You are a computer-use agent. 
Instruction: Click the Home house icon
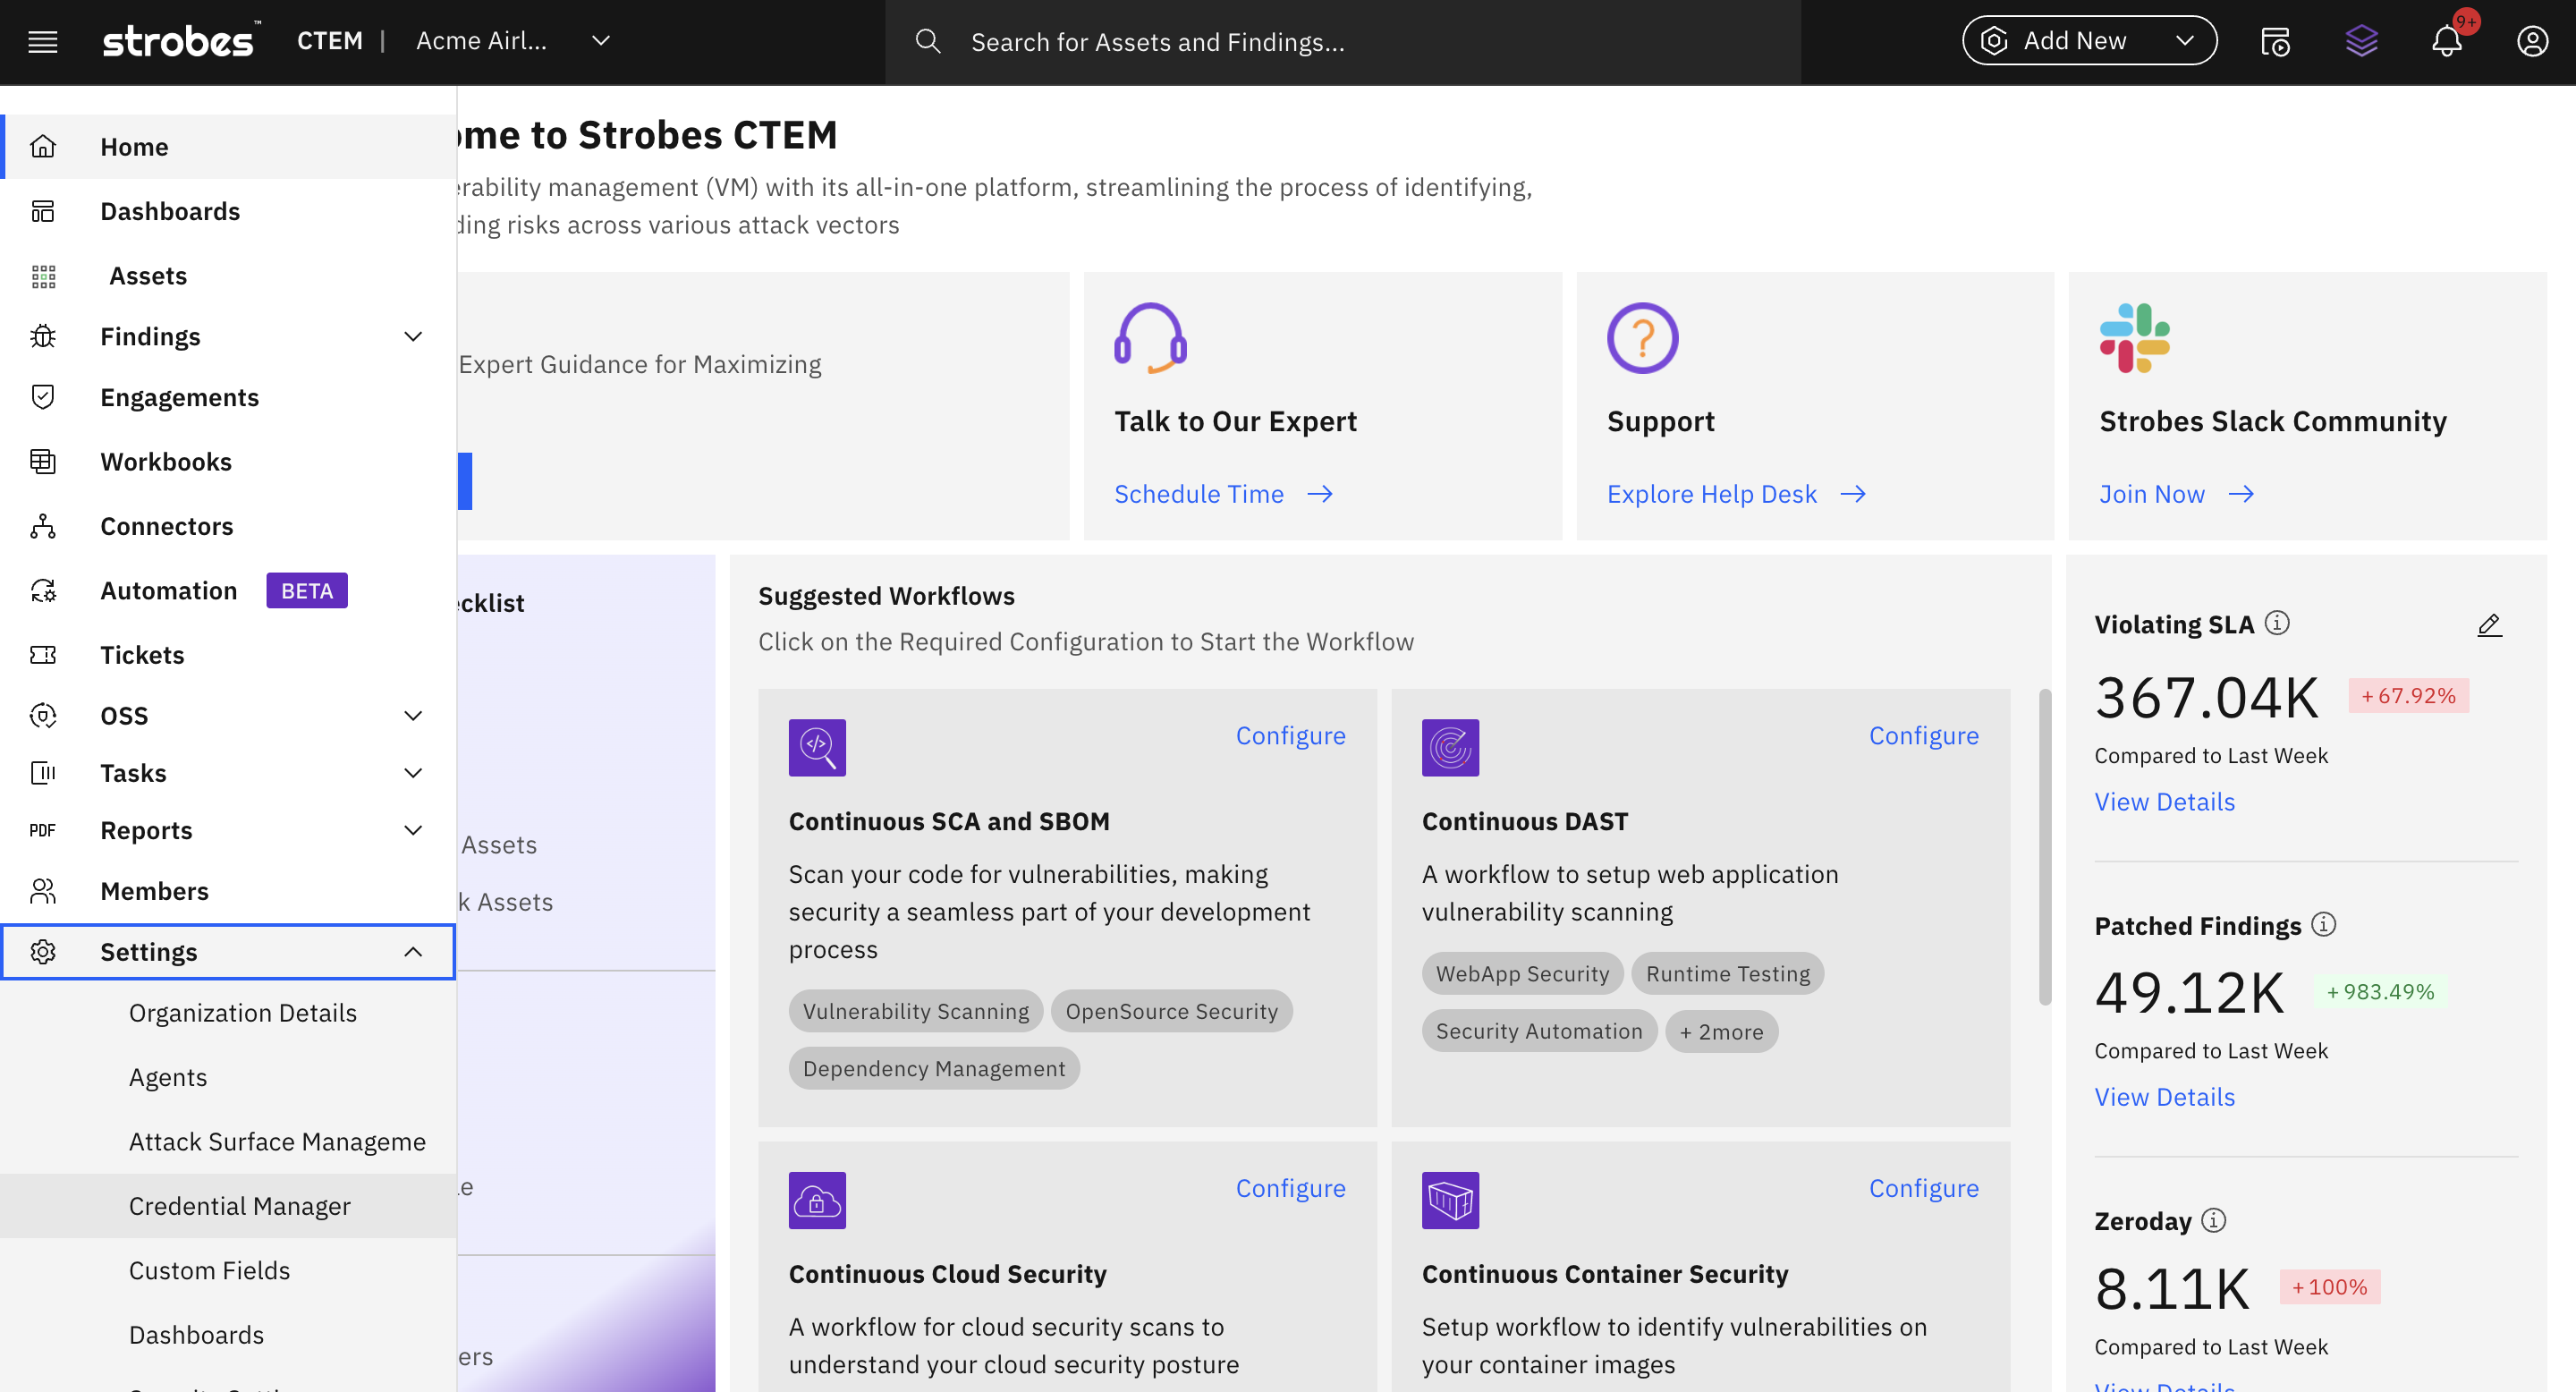point(43,147)
